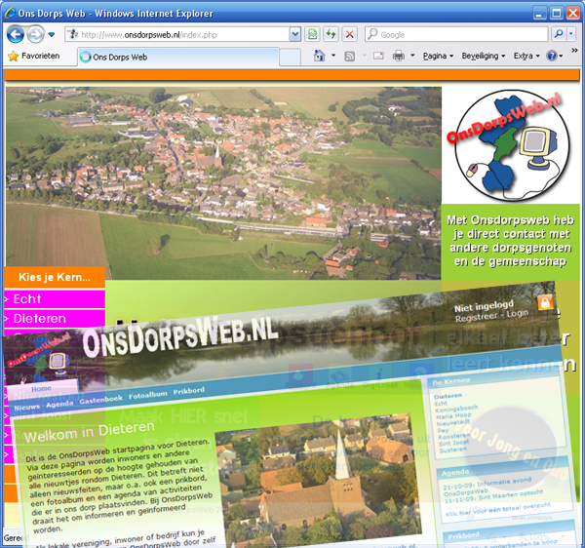This screenshot has height=548, width=585.
Task: Click the aerial village photo banner
Action: click(x=223, y=182)
